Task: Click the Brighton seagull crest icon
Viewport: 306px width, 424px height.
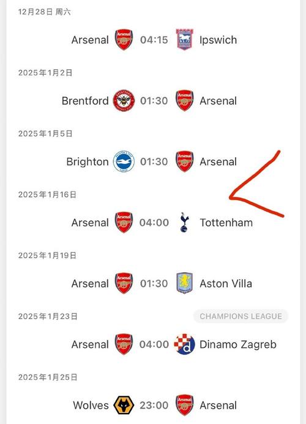Action: coord(124,161)
